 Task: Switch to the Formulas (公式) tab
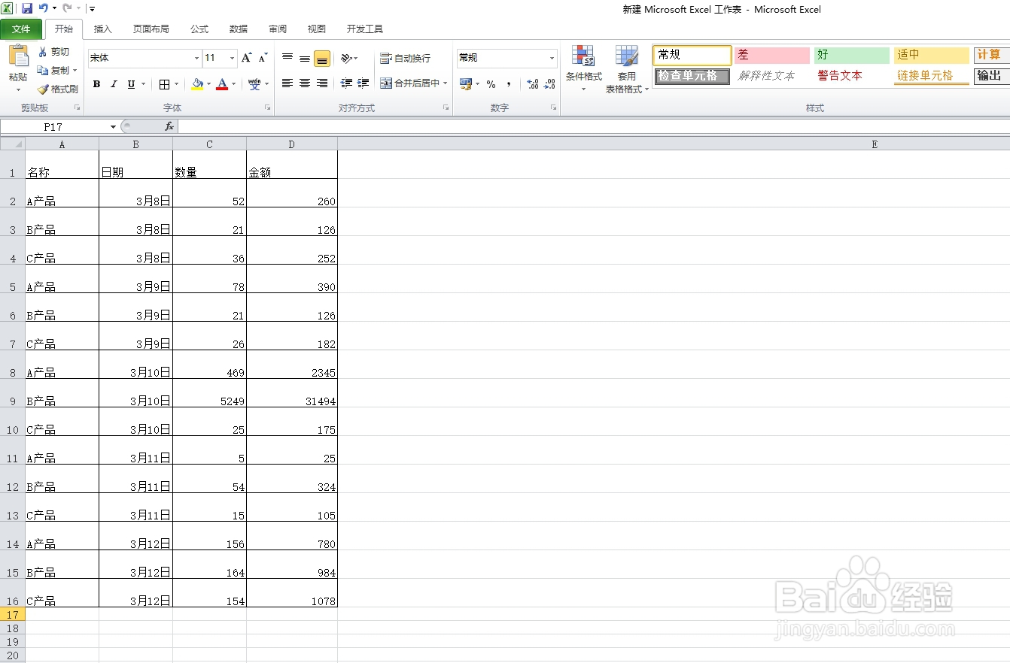click(x=199, y=29)
